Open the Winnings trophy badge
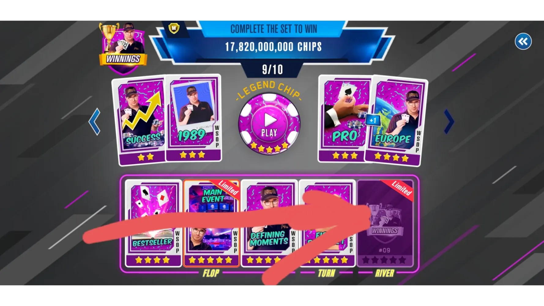This screenshot has width=544, height=306. pos(123,48)
